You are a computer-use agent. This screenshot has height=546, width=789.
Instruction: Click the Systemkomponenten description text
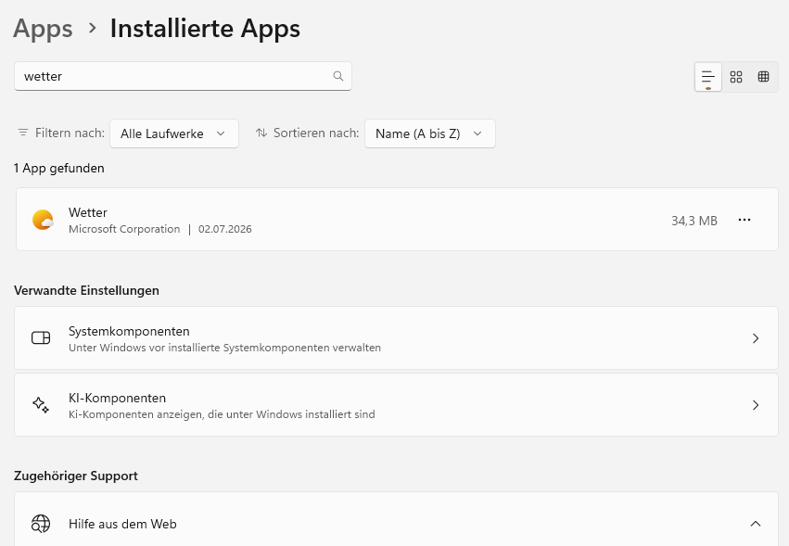click(224, 348)
